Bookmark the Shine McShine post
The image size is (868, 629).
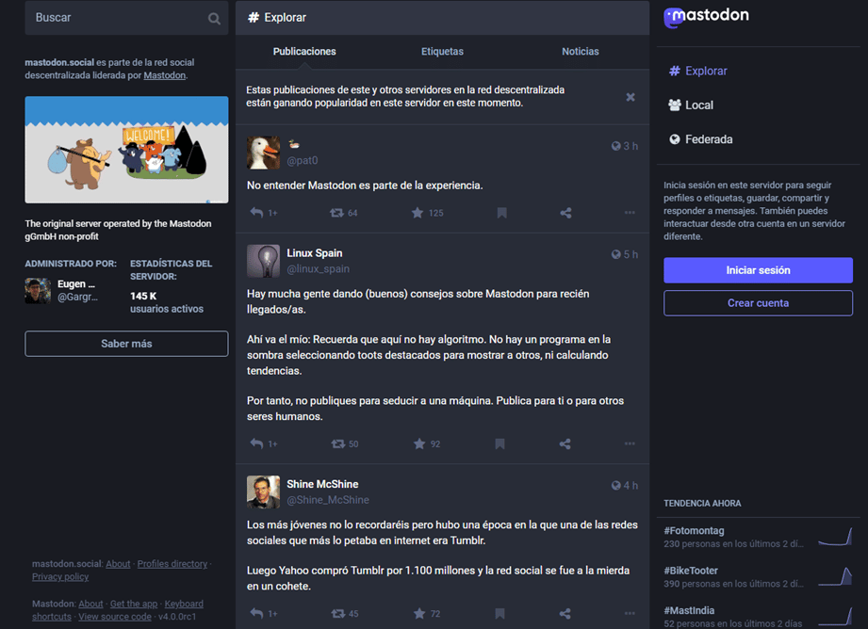pos(500,613)
